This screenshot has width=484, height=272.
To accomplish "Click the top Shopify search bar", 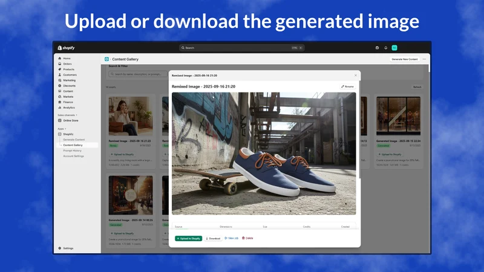I will click(241, 48).
